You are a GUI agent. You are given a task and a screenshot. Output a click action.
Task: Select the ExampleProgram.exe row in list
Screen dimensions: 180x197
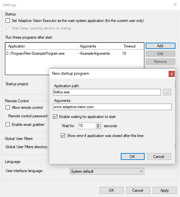click(75, 53)
